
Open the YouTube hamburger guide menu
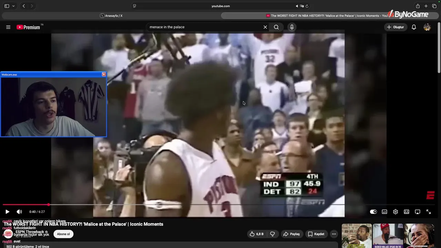coord(8,27)
